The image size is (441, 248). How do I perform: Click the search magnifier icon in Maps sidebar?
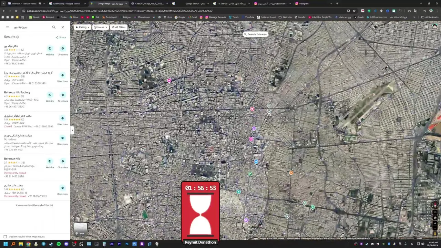tap(54, 27)
